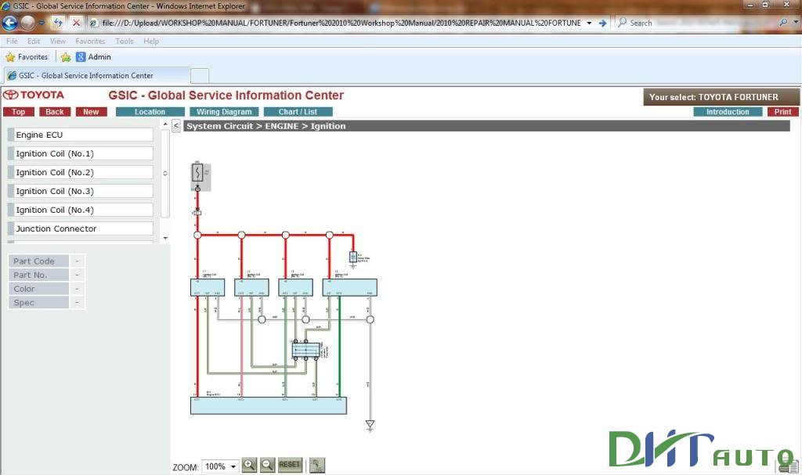Open the address bar history dropdown
Screen dimensions: 802x475
[589, 23]
